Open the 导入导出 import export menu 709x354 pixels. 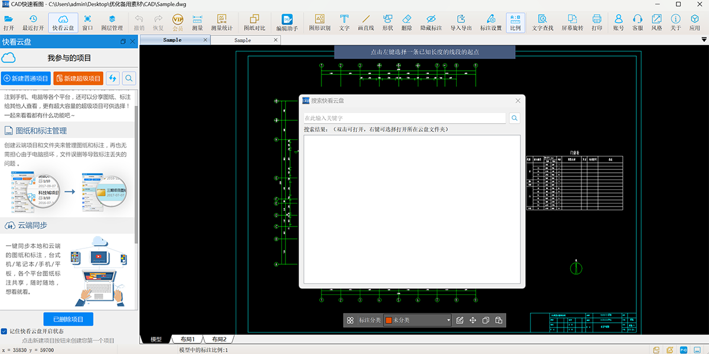tap(461, 22)
